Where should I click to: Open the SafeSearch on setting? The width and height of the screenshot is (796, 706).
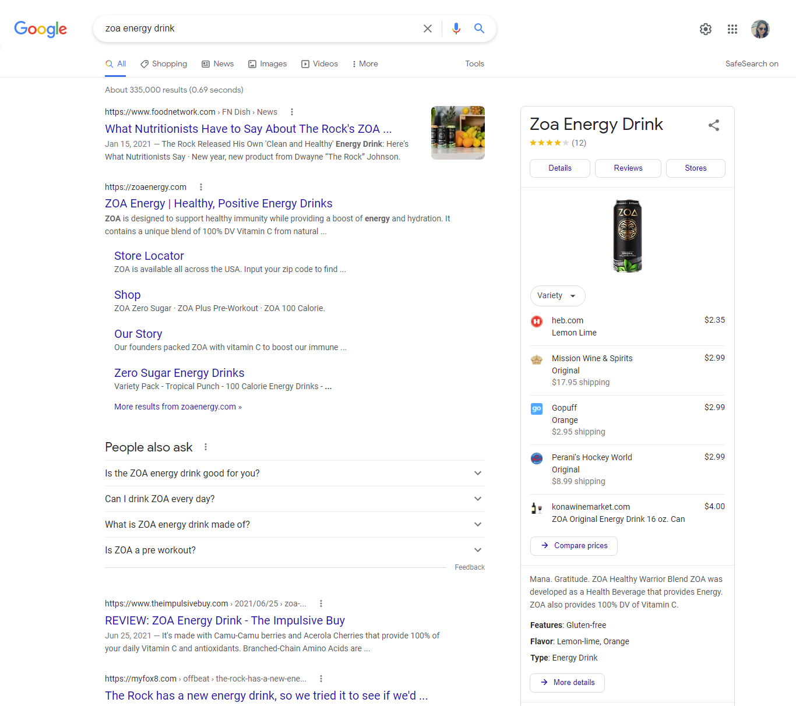(752, 63)
